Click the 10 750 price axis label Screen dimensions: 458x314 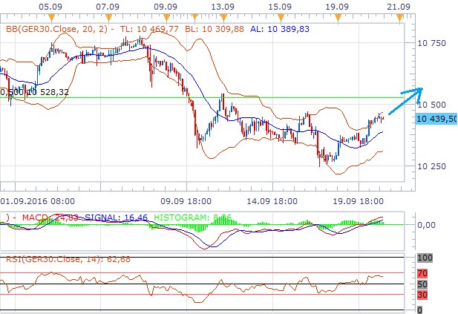(x=432, y=44)
